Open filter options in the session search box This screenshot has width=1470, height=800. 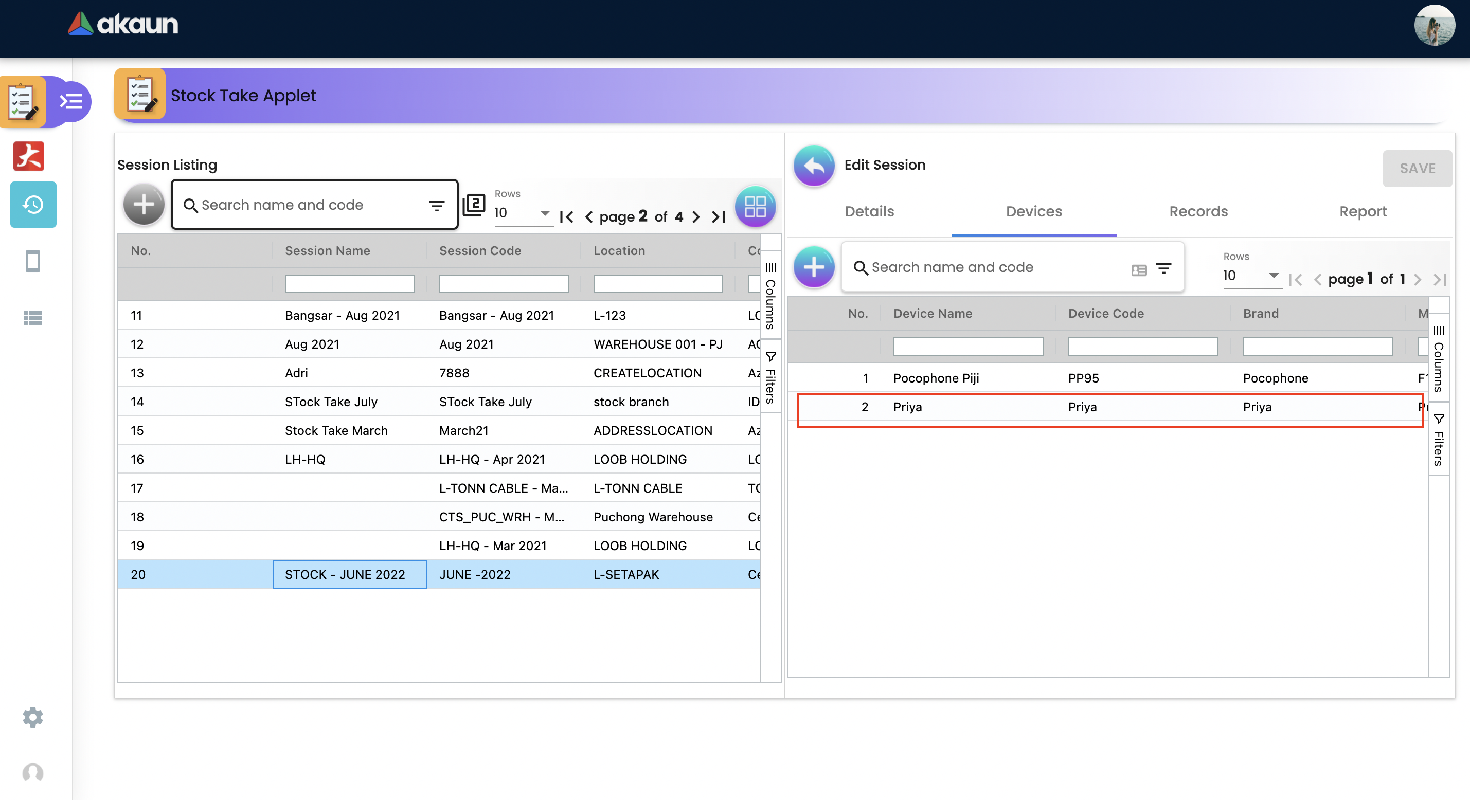coord(437,206)
